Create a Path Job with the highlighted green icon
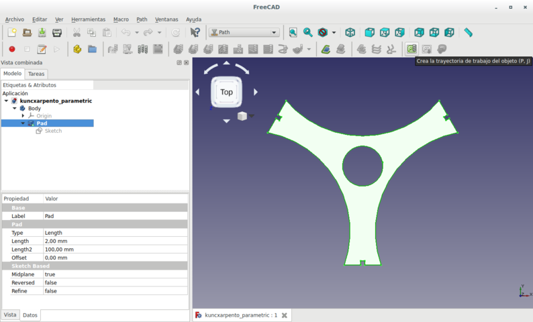 (411, 49)
